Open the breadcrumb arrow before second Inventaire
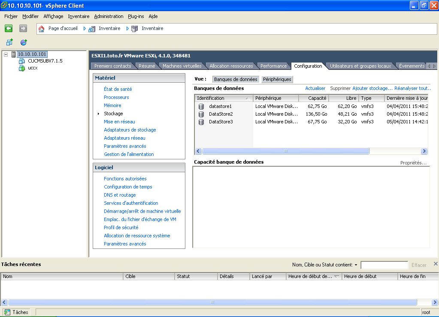Viewport: 439px width, 317px height. 127,29
